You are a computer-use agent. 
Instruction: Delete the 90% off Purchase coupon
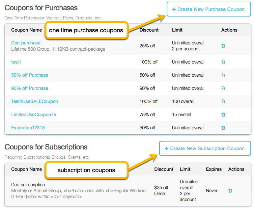[x=223, y=88]
